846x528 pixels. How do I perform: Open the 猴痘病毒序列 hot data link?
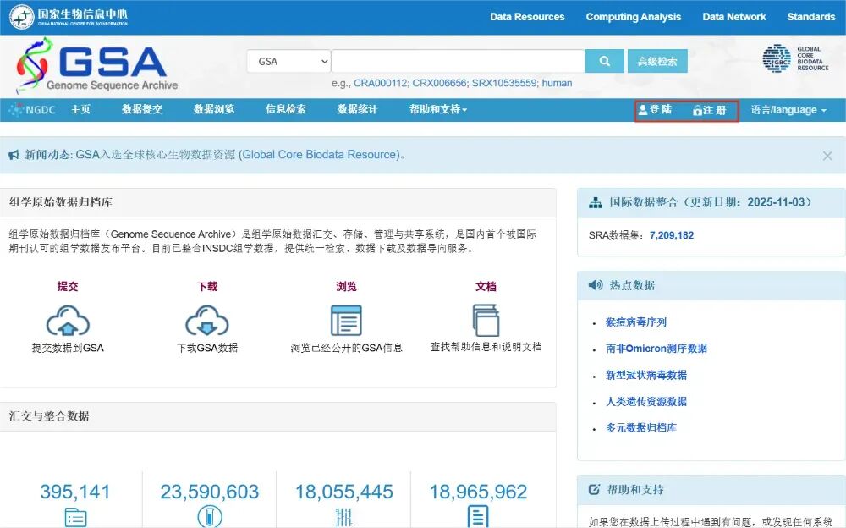pyautogui.click(x=635, y=322)
